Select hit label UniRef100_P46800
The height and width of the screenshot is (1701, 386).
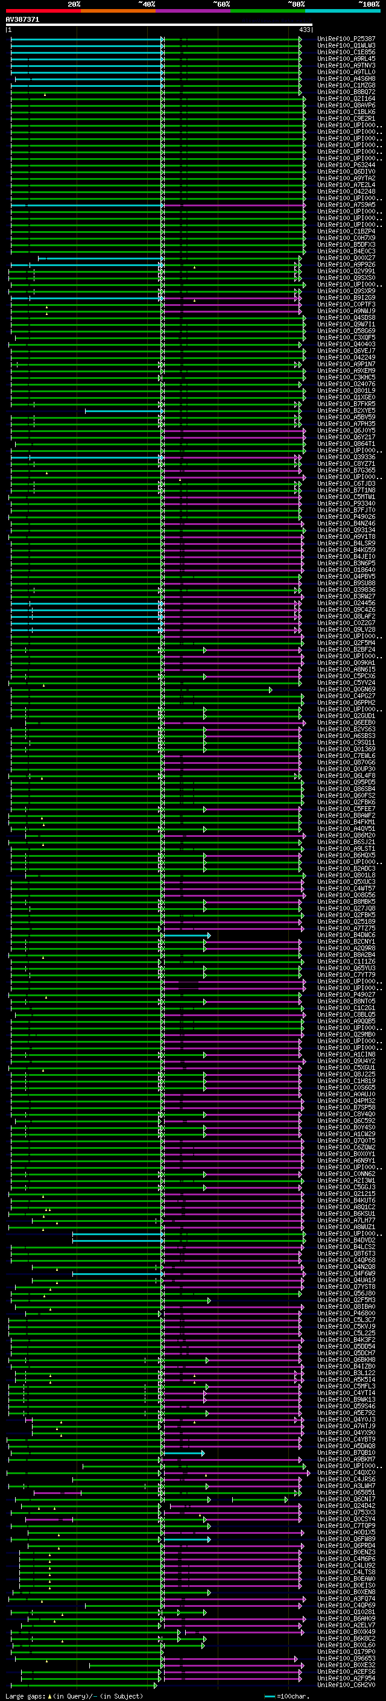click(x=346, y=1314)
